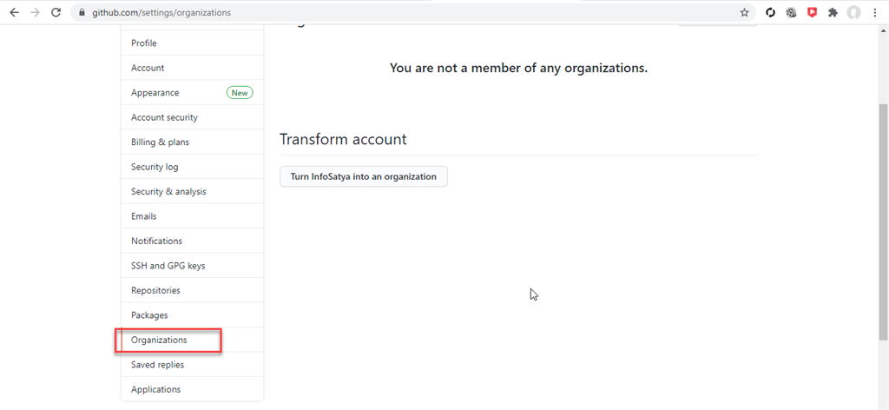Click the browser forward arrow

(x=35, y=13)
